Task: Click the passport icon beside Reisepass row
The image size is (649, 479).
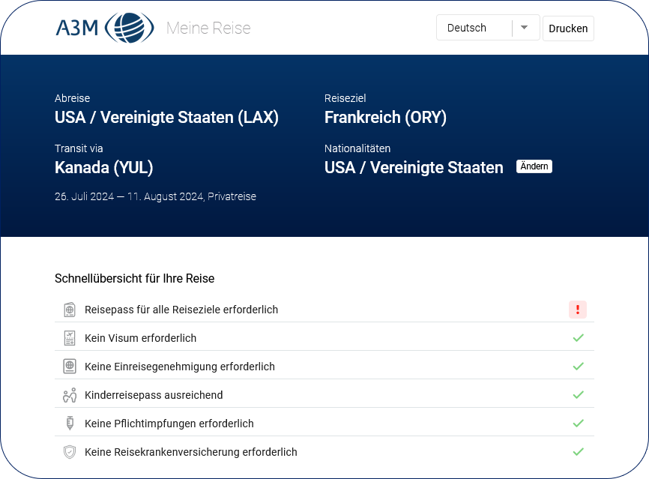Action: (70, 310)
